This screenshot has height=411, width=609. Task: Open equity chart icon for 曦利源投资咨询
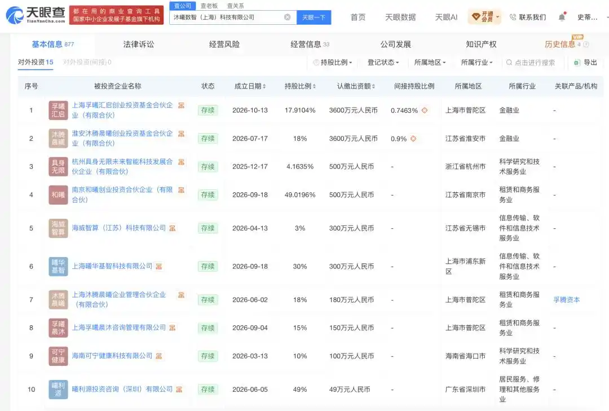pyautogui.click(x=179, y=389)
